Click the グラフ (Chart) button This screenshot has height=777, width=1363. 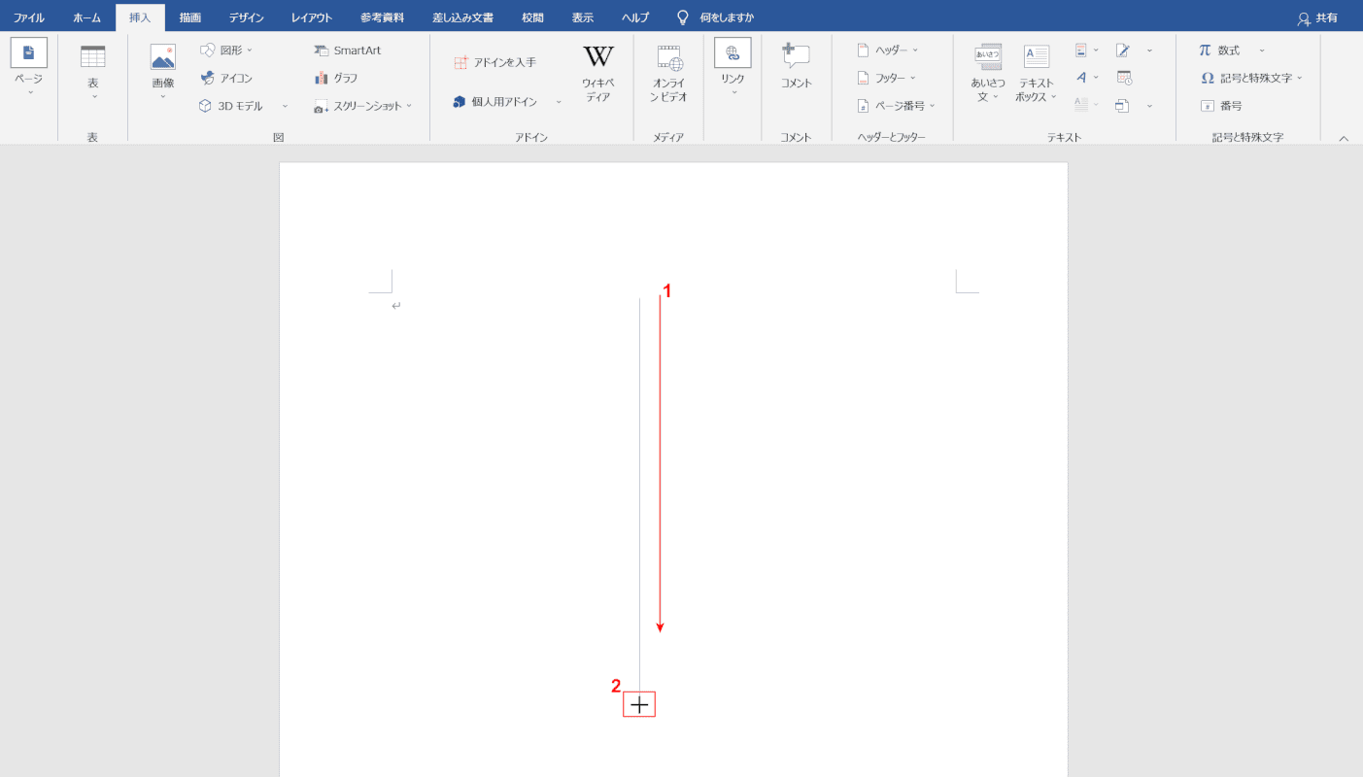336,78
